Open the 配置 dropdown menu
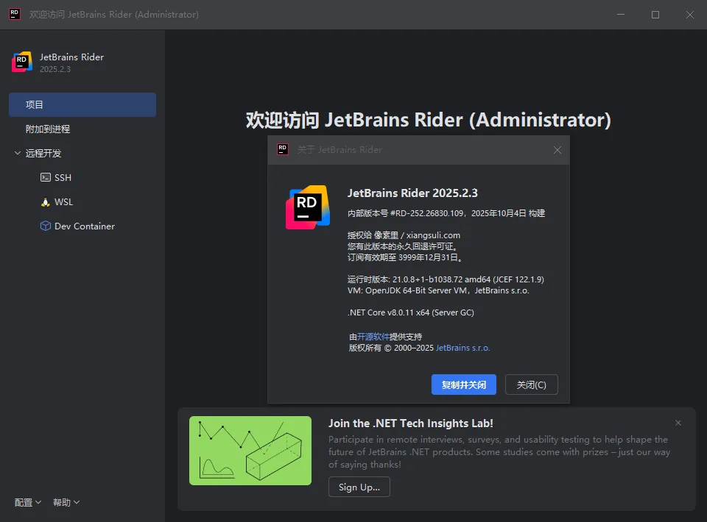 (x=28, y=503)
